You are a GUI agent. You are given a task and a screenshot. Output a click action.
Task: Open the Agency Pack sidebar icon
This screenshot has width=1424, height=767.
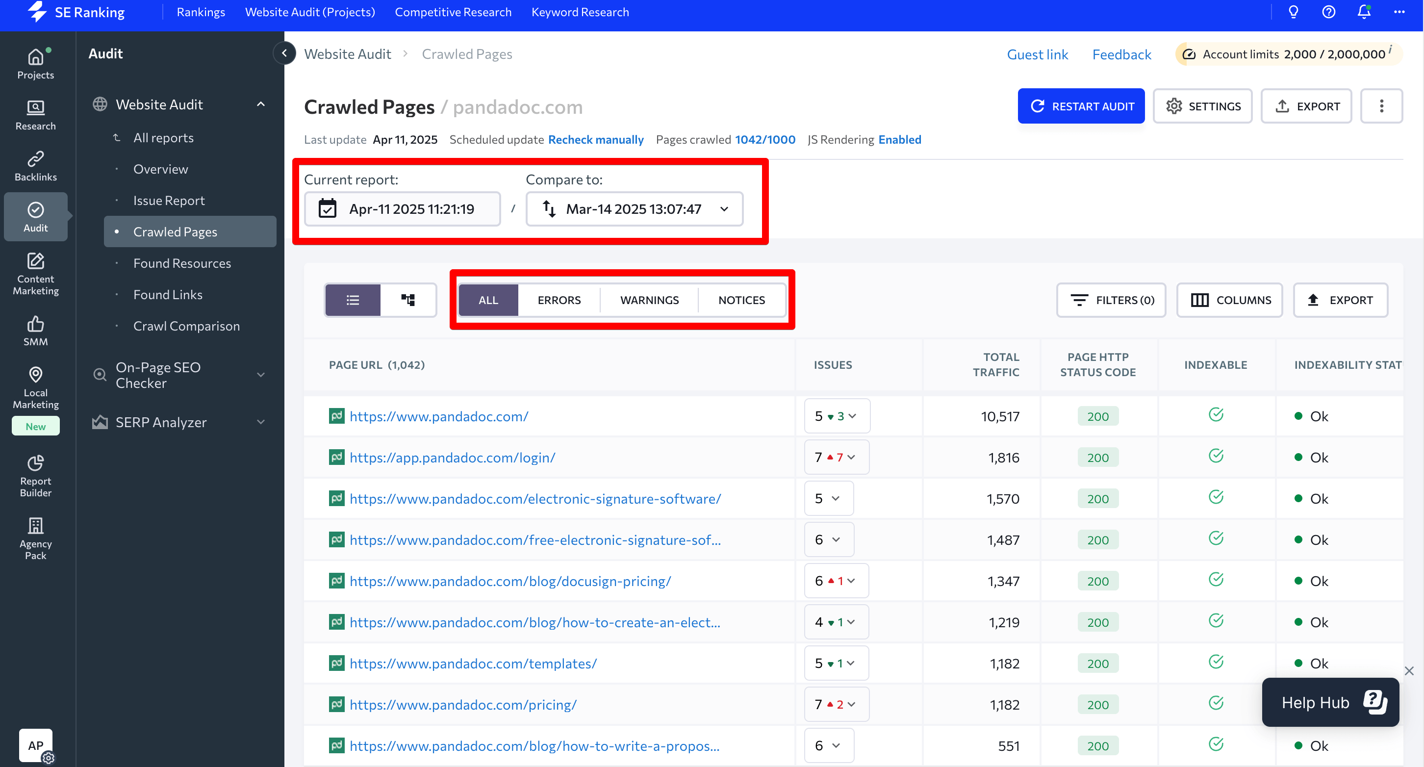click(35, 538)
